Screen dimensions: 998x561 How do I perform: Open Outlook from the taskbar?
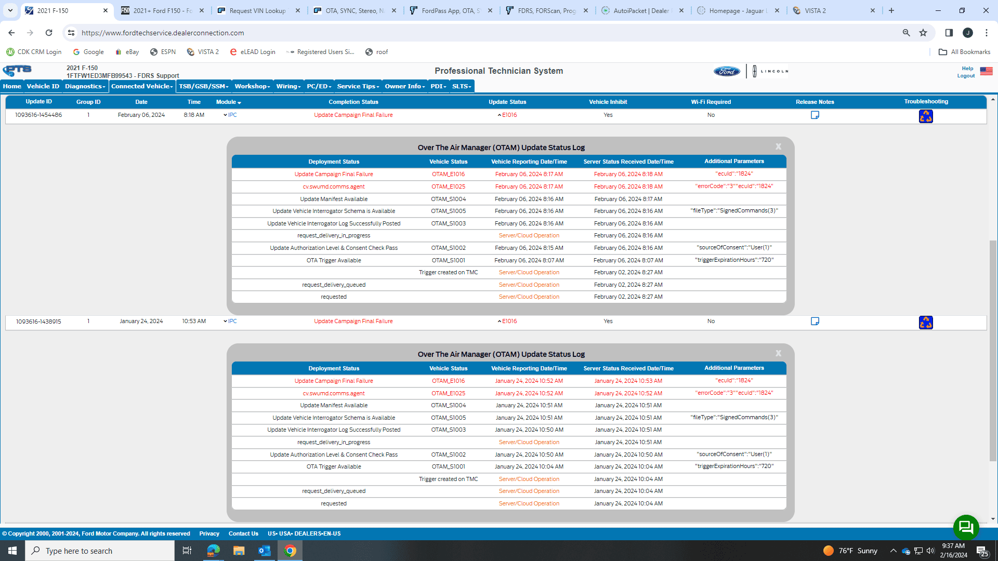pos(265,551)
